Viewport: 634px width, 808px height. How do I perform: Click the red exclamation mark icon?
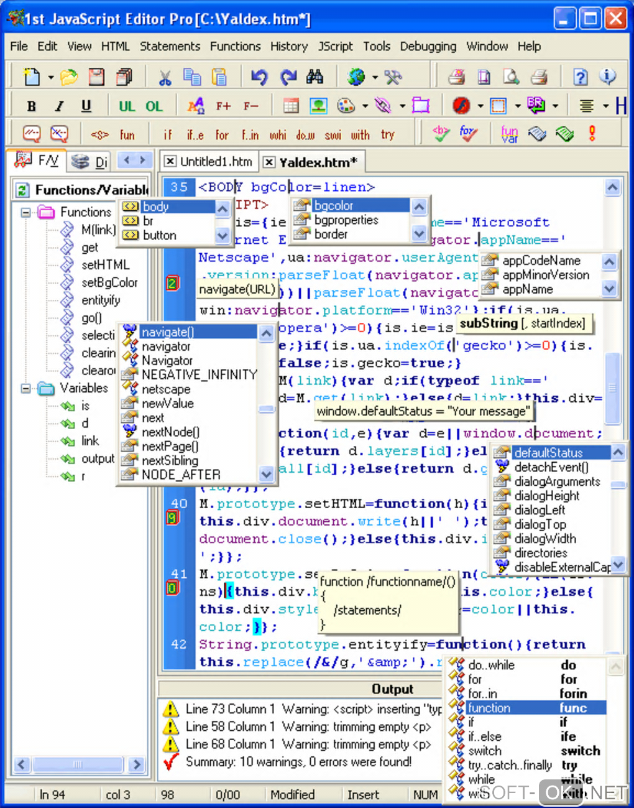(x=592, y=134)
